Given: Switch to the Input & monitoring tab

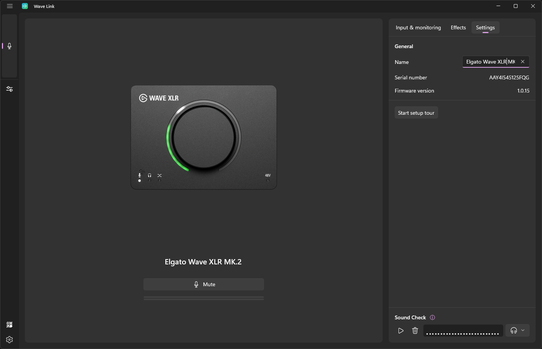Looking at the screenshot, I should coord(418,27).
